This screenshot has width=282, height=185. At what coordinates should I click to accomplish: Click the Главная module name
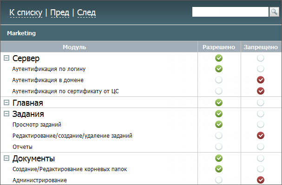[28, 103]
